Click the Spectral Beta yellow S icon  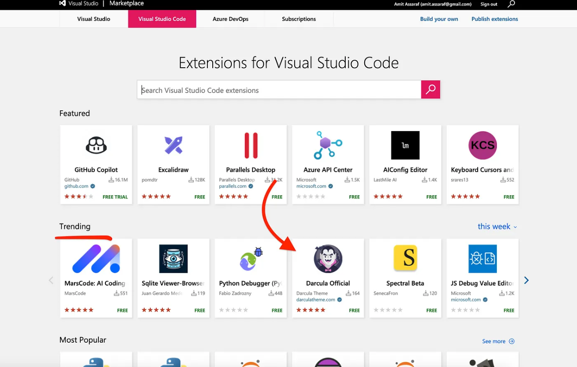(x=405, y=259)
